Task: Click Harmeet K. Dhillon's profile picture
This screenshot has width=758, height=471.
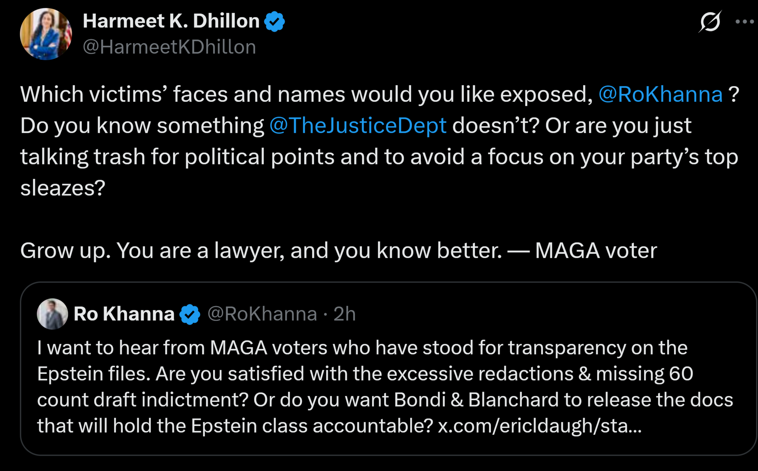Action: (x=46, y=34)
